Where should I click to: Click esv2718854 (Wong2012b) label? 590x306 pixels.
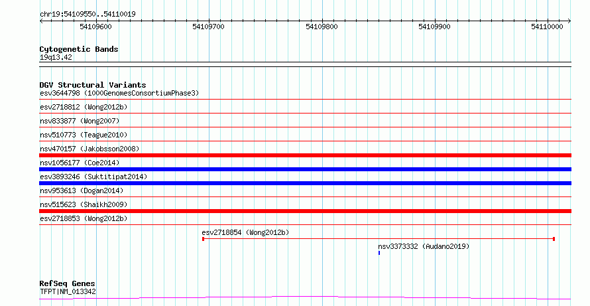245,232
